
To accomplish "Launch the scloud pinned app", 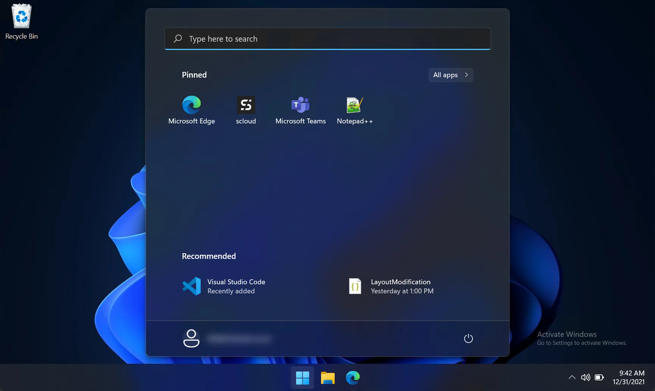I will coord(246,110).
